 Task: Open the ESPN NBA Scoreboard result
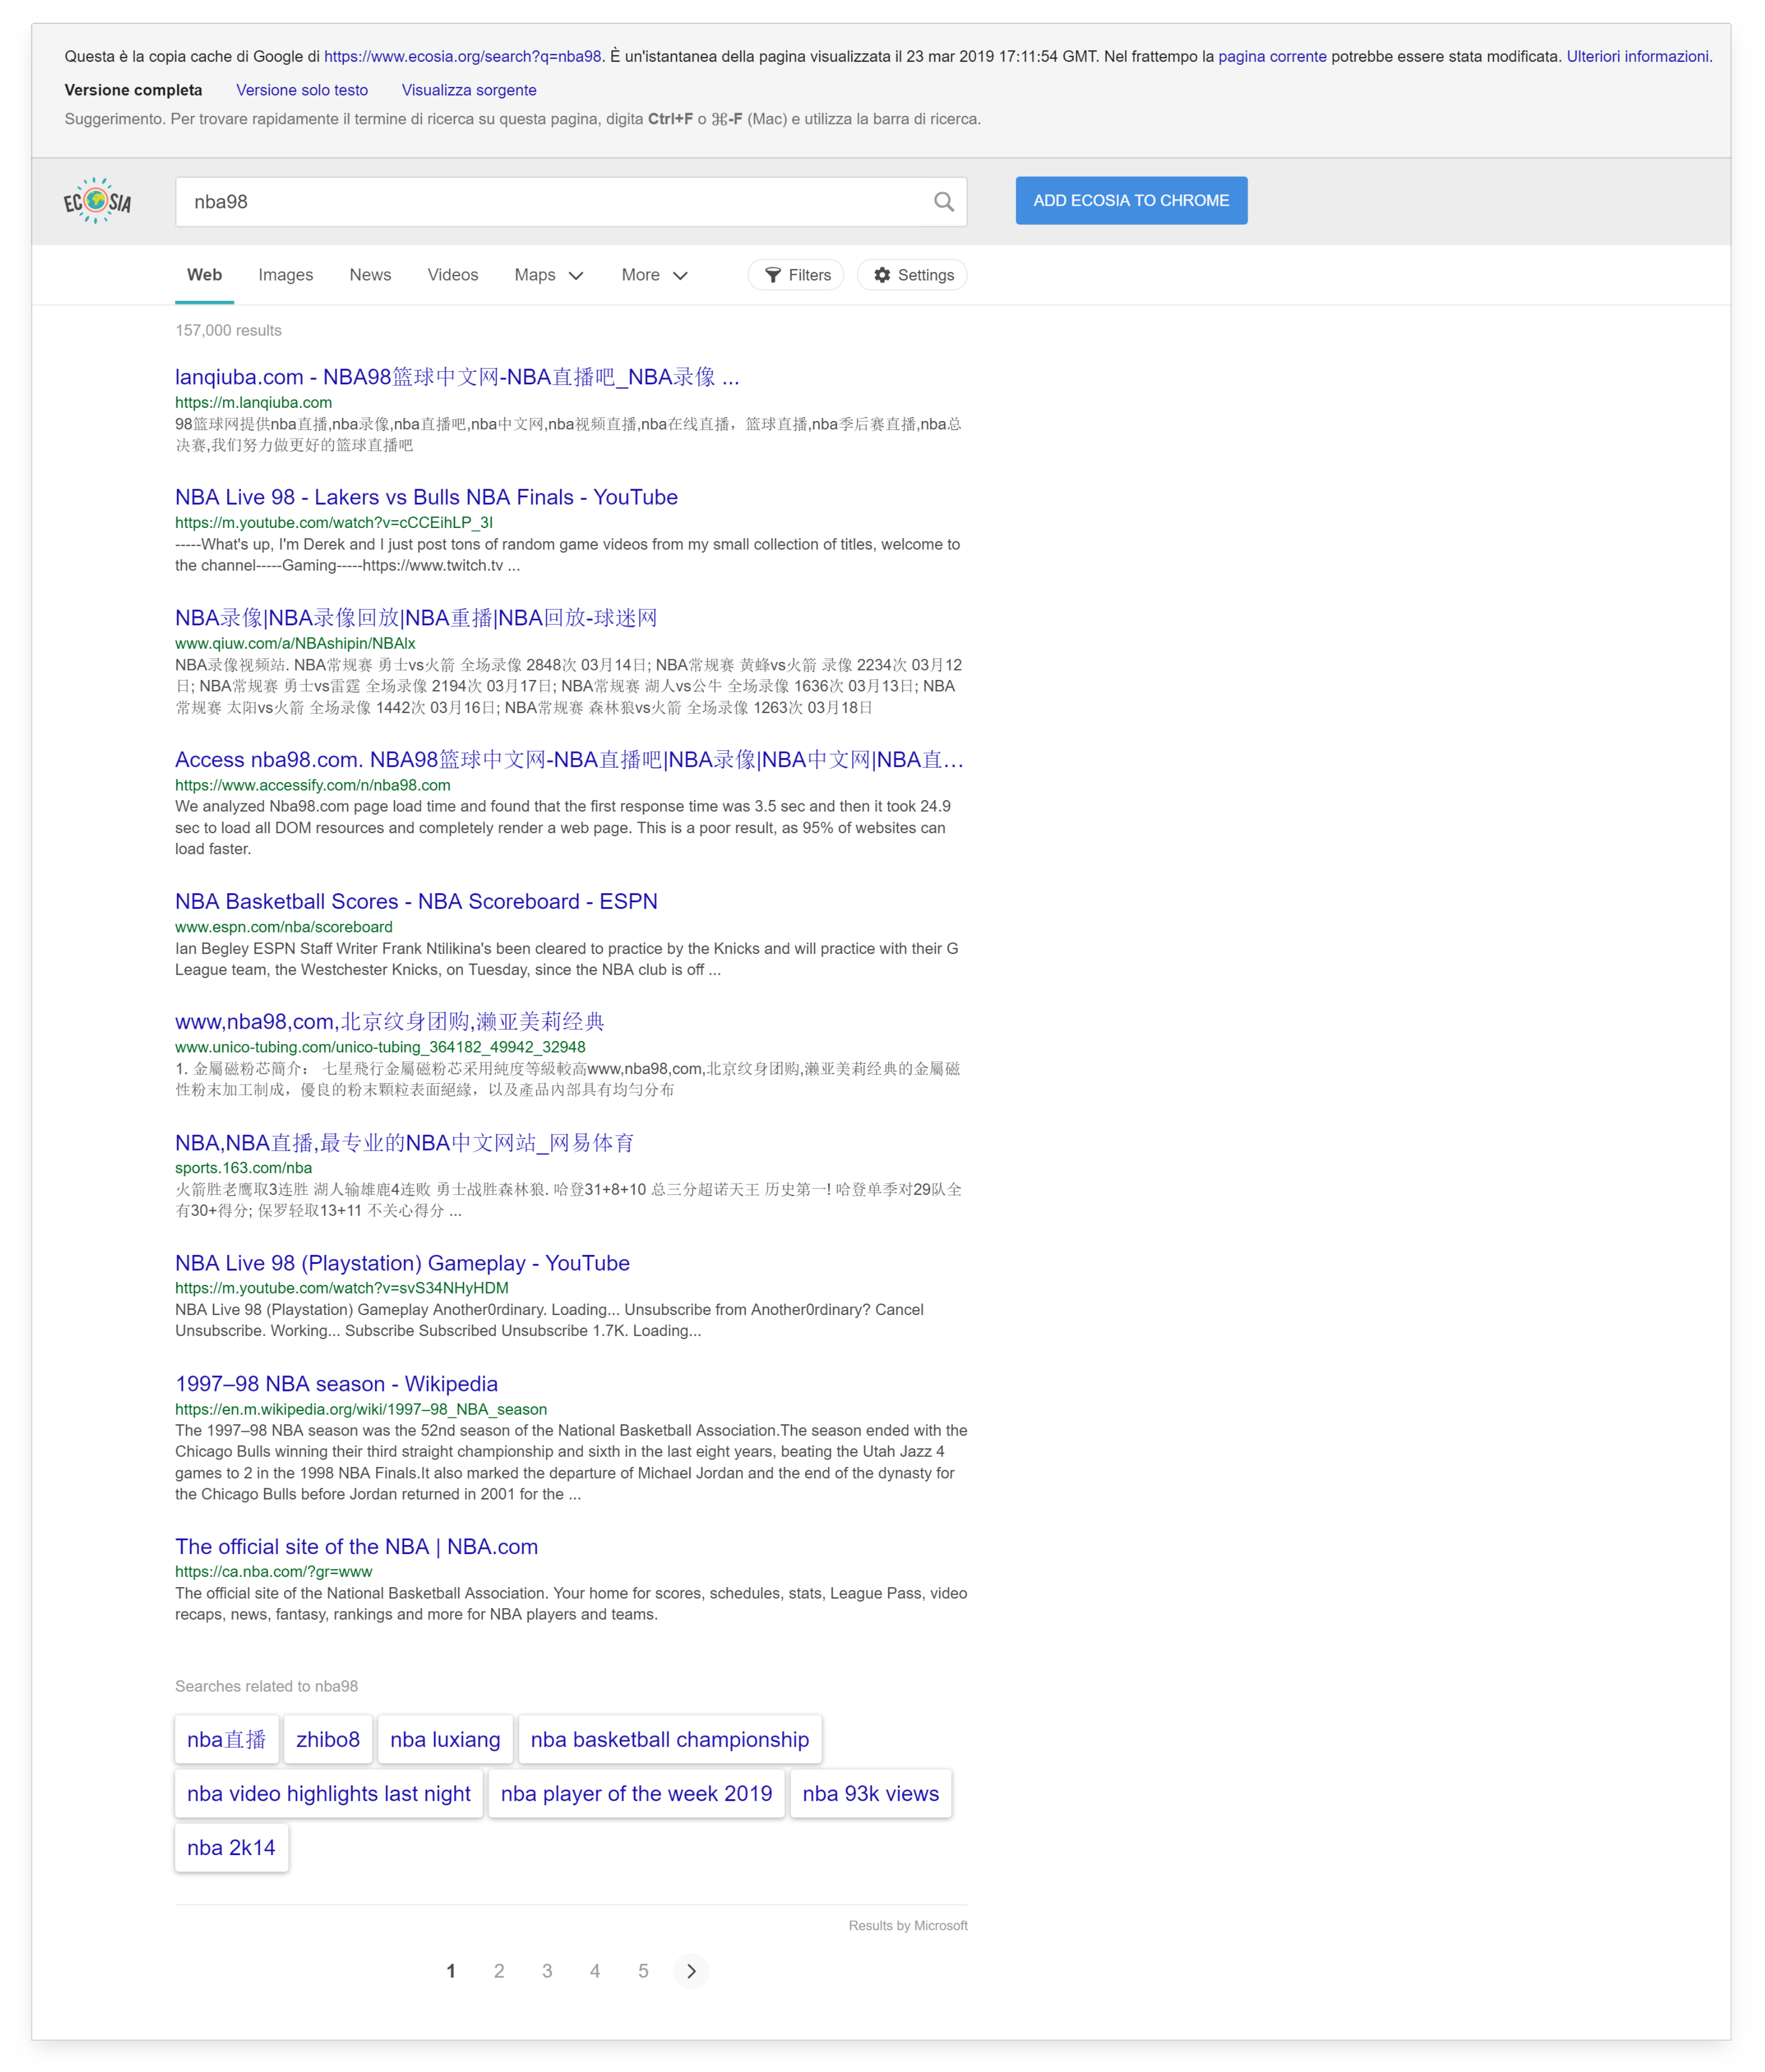click(416, 901)
